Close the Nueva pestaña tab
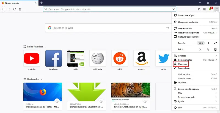The height and width of the screenshot is (113, 220). coord(35,3)
